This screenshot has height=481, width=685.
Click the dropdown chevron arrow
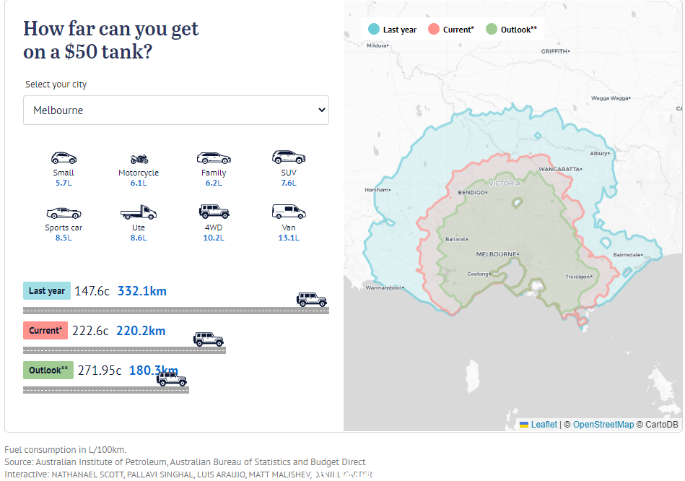[322, 110]
